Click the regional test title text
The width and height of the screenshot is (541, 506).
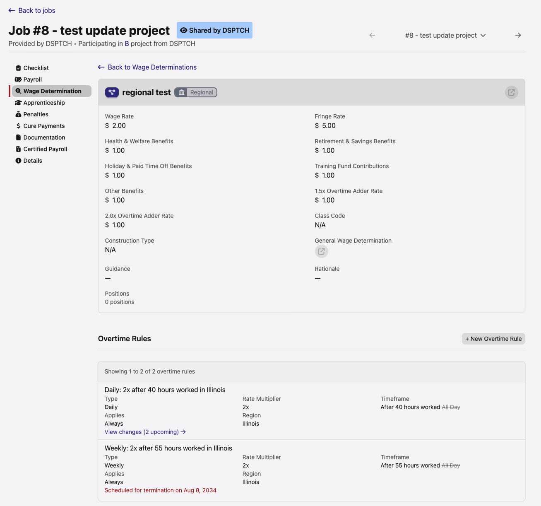pos(147,92)
